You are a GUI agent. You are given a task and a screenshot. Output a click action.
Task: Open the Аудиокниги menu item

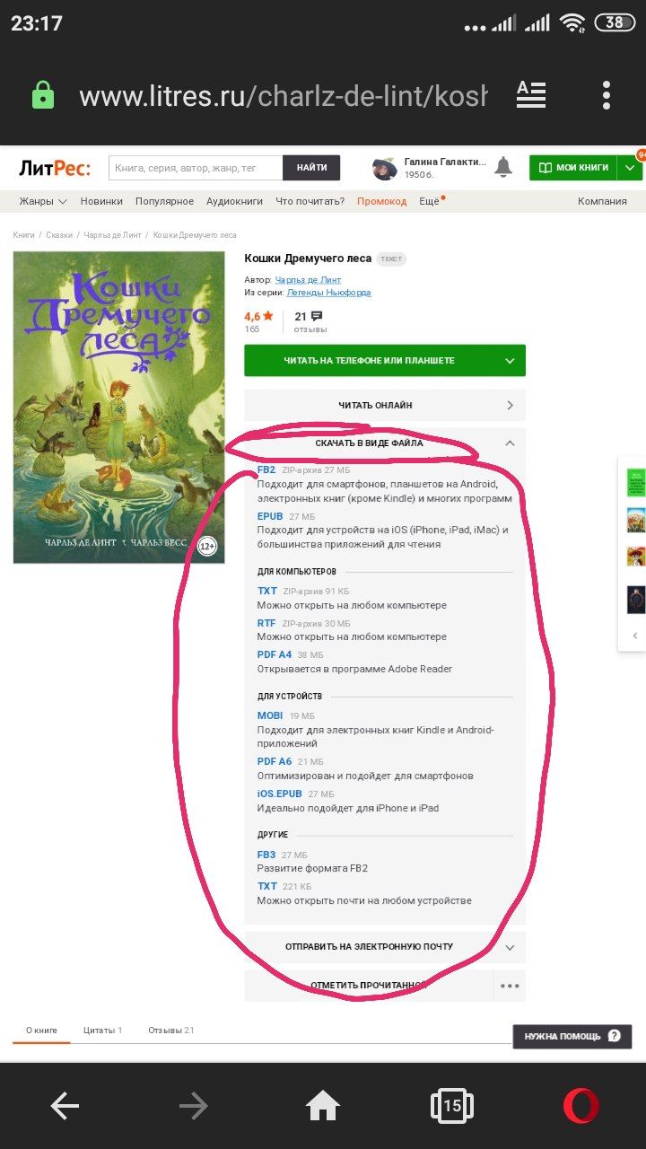click(x=234, y=201)
